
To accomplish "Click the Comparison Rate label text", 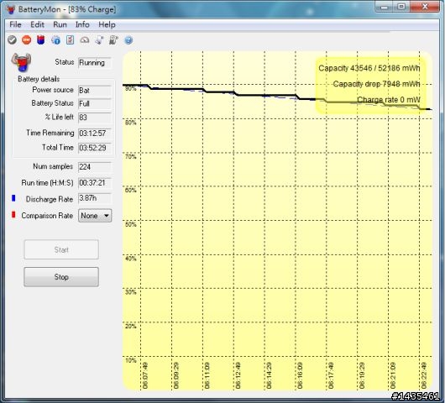I will (x=47, y=216).
